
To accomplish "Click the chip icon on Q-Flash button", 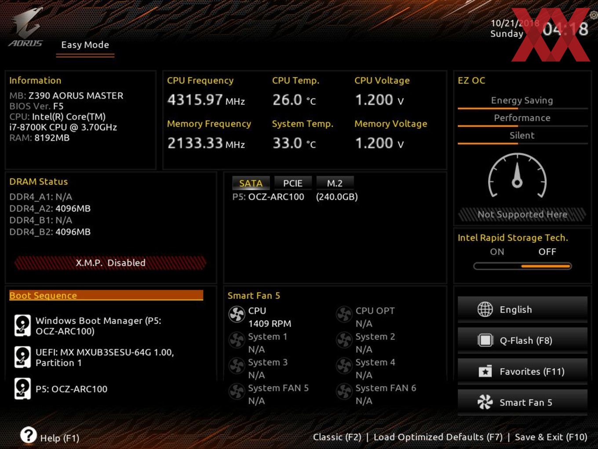I will 485,340.
